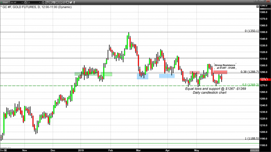Click the Feb label on time axis
The image size is (271, 152).
pyautogui.click(x=111, y=150)
